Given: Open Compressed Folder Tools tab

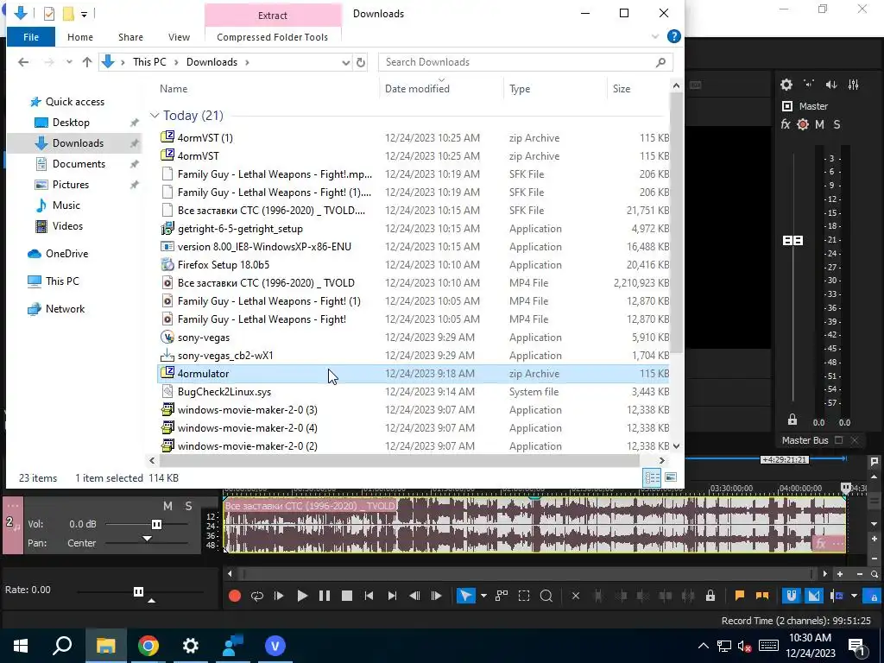Looking at the screenshot, I should tap(272, 37).
